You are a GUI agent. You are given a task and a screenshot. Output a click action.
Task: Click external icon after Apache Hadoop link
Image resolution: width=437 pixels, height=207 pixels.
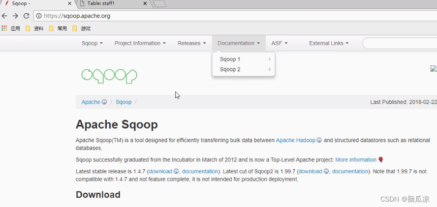tap(319, 140)
